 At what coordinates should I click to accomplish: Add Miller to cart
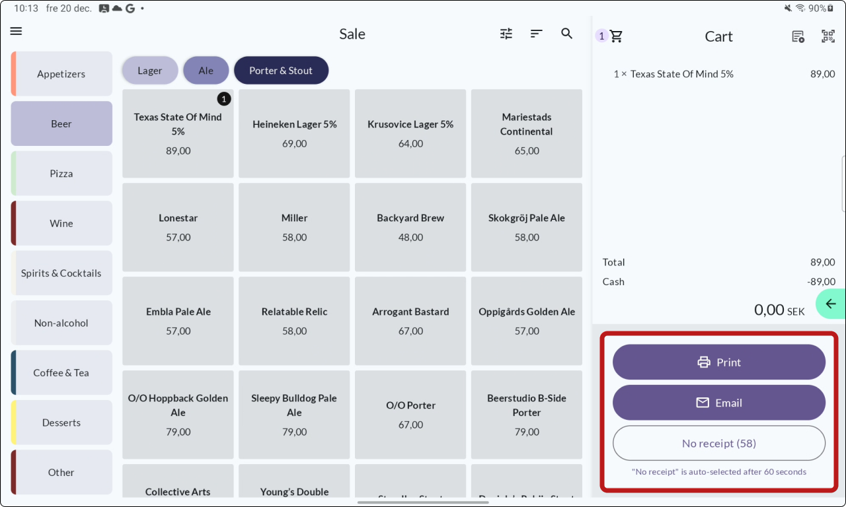pos(294,227)
